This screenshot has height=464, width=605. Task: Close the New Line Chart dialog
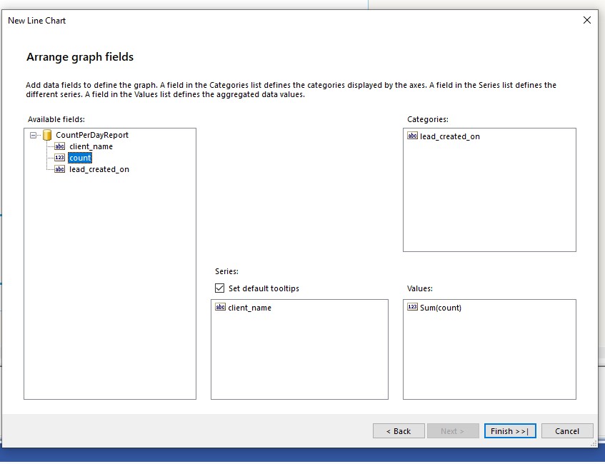click(587, 20)
